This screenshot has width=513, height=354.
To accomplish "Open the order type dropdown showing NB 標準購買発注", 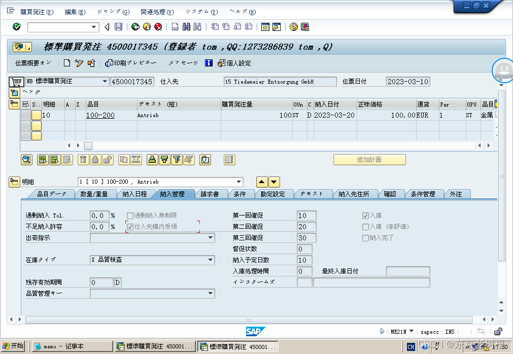I will click(x=105, y=81).
